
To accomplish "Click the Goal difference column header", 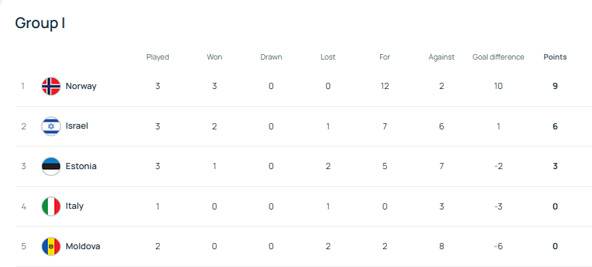I will pyautogui.click(x=498, y=58).
